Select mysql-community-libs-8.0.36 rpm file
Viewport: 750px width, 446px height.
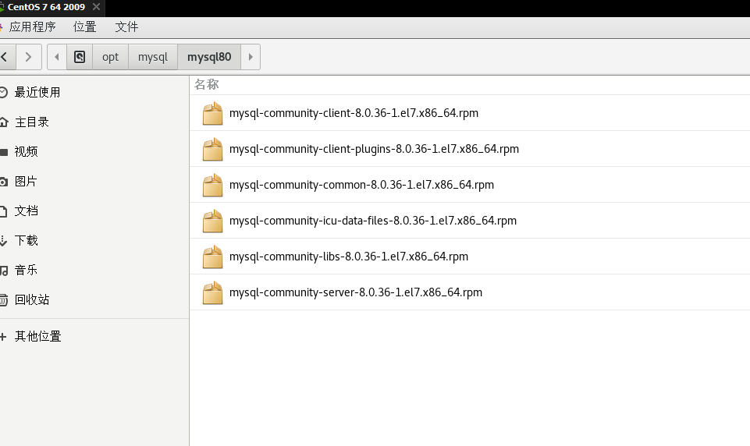coord(348,257)
